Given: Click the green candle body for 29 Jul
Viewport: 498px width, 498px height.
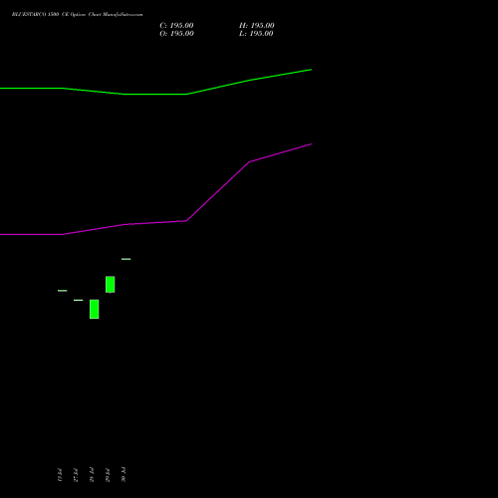Looking at the screenshot, I should [111, 285].
